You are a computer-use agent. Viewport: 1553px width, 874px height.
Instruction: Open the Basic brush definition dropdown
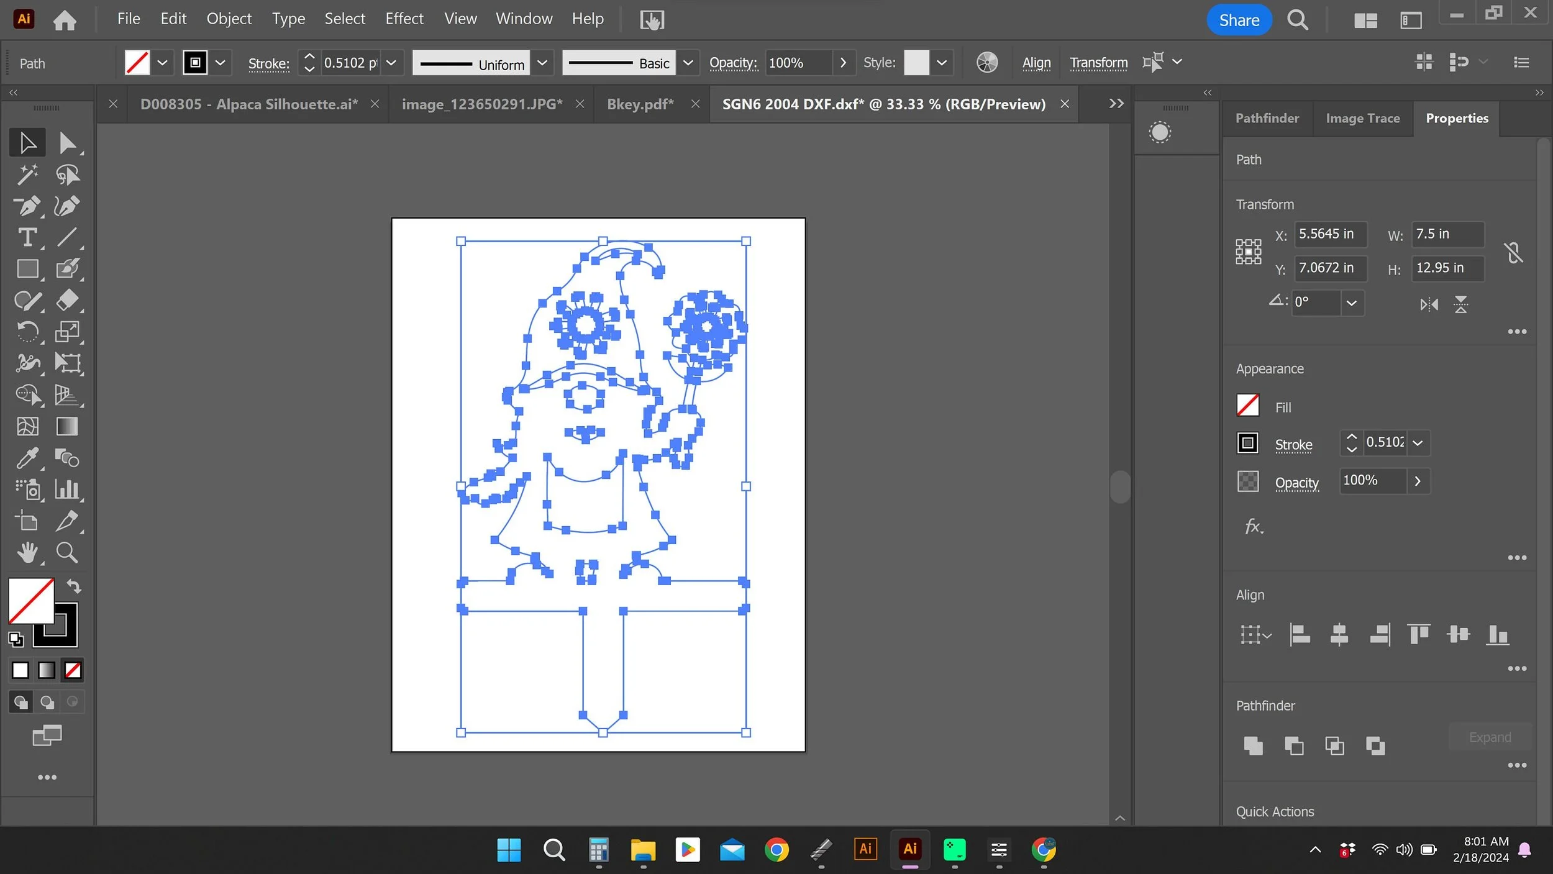point(688,63)
